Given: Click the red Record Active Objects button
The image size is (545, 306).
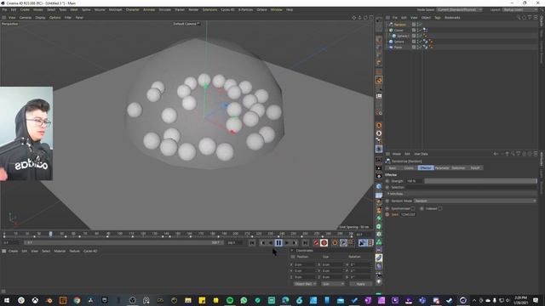Looking at the screenshot, I should pos(316,243).
